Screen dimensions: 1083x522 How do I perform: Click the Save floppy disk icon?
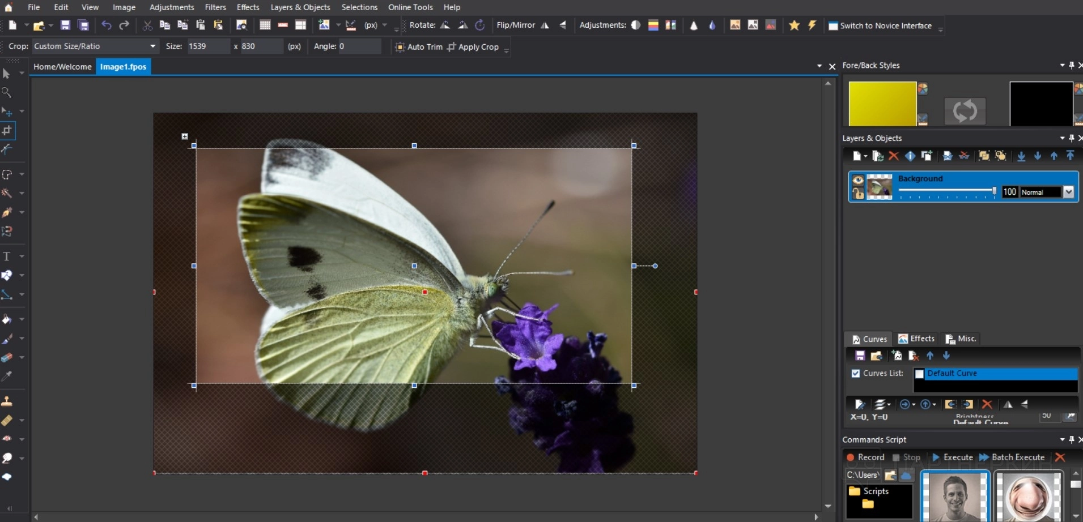65,25
